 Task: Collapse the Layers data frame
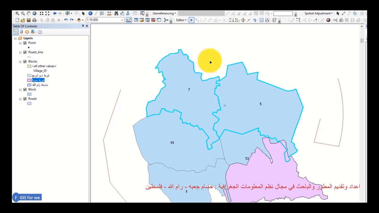pyautogui.click(x=15, y=38)
